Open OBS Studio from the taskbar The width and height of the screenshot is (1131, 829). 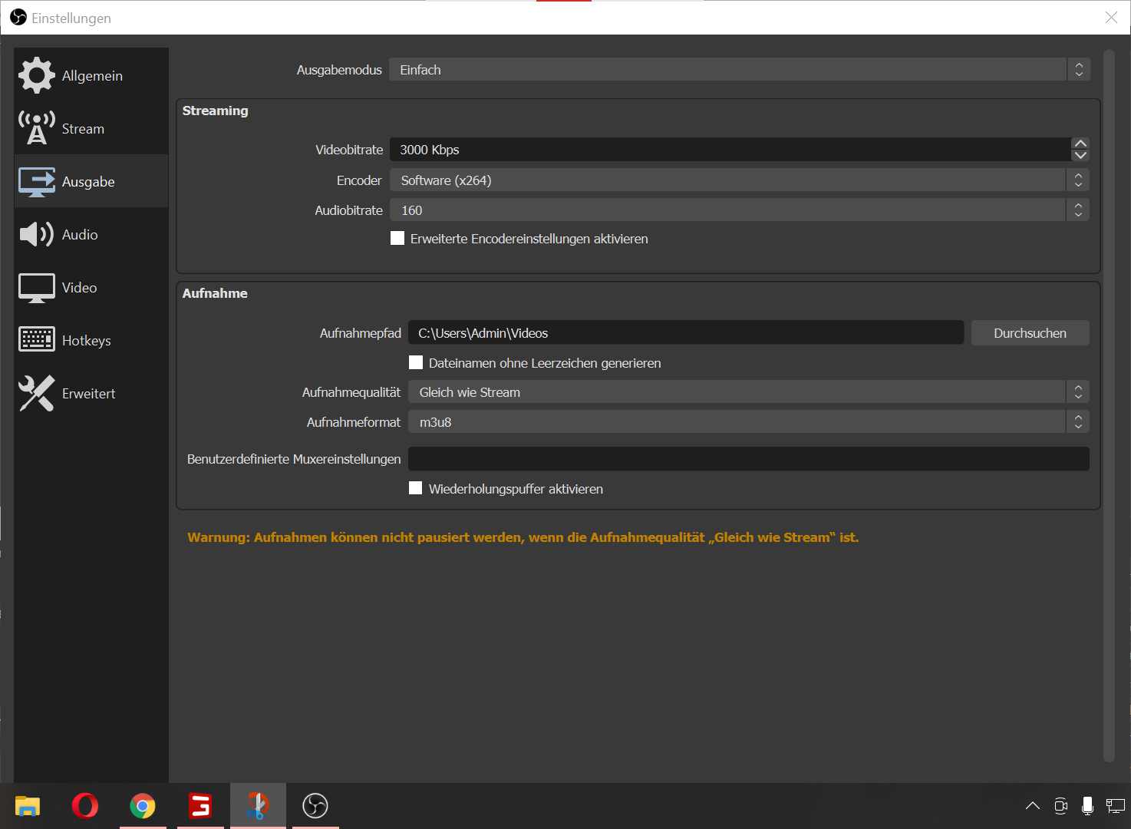point(315,805)
